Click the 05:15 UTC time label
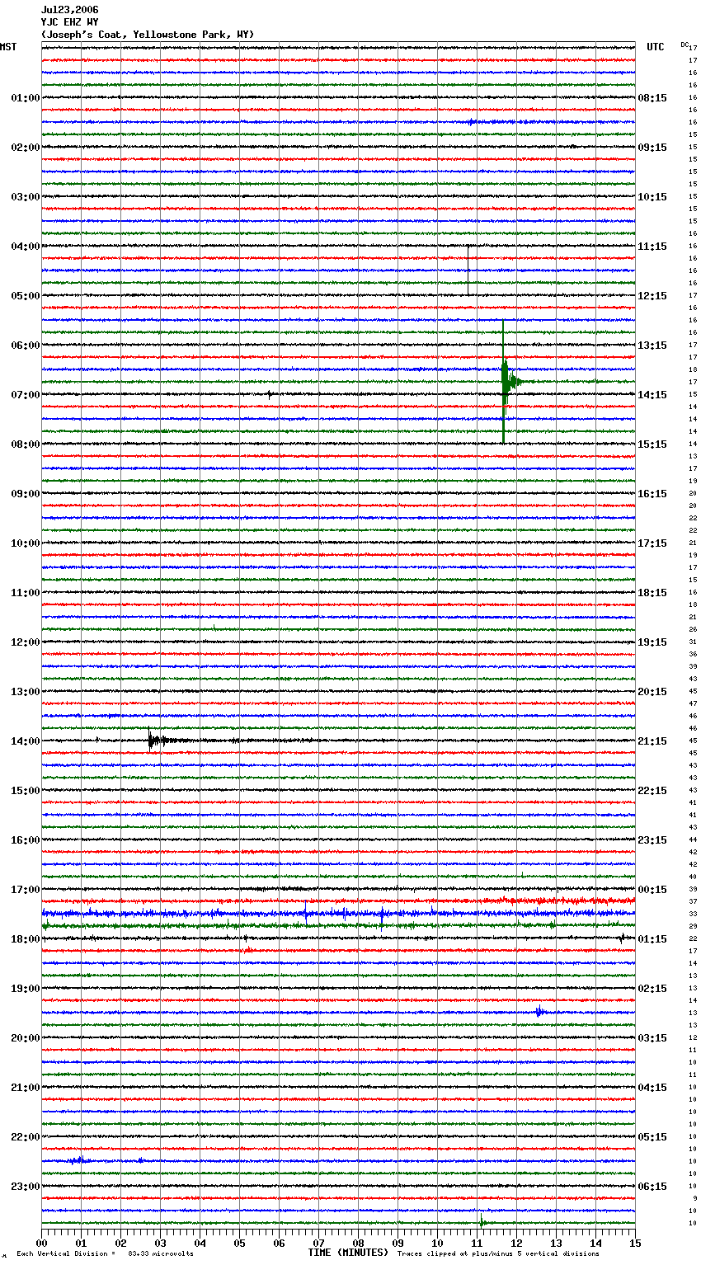The width and height of the screenshot is (701, 1265). 652,1137
